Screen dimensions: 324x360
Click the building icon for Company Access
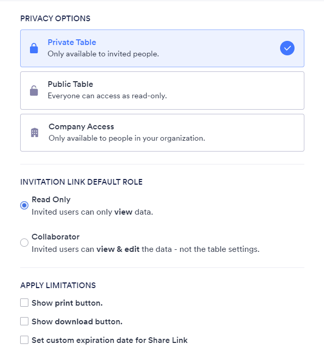pyautogui.click(x=35, y=133)
